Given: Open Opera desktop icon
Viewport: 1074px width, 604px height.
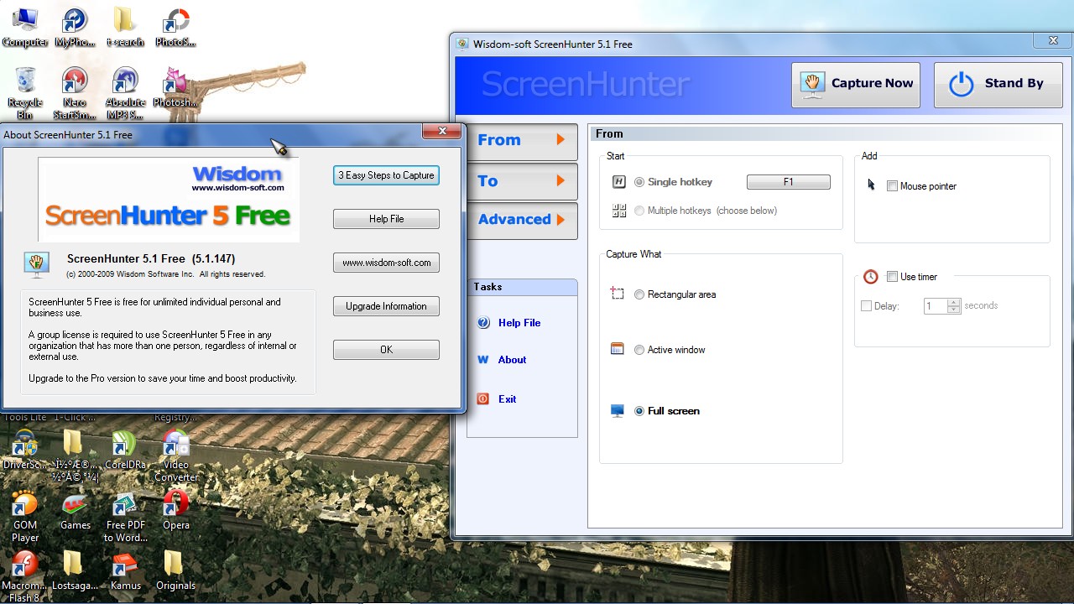Looking at the screenshot, I should click(175, 512).
